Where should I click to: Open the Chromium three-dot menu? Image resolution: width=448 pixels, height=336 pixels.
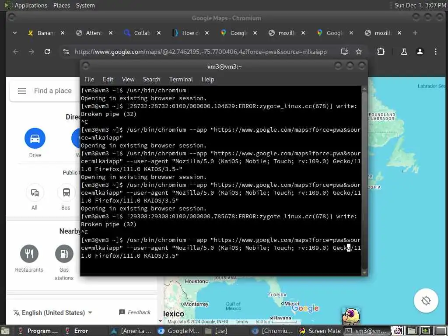(x=435, y=52)
